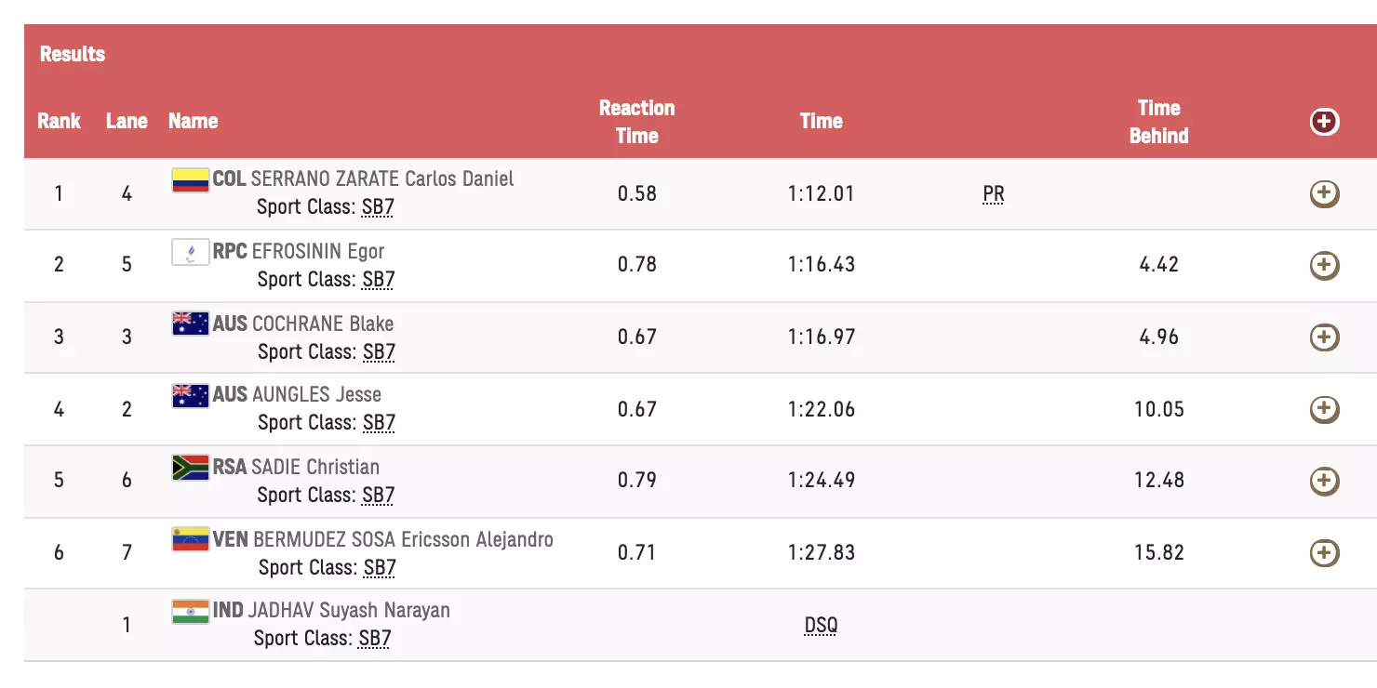Expand details for Sadie Christian row
The height and width of the screenshot is (688, 1377).
tap(1324, 481)
